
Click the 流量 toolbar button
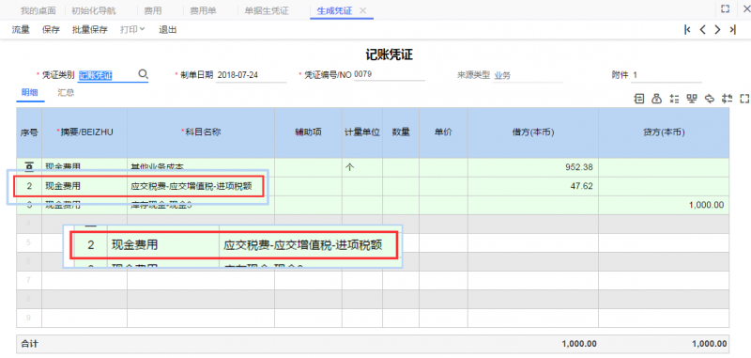[21, 30]
